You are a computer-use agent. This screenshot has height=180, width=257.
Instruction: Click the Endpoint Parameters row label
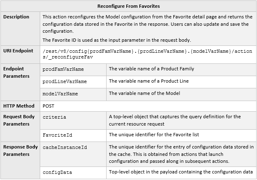(x=14, y=72)
